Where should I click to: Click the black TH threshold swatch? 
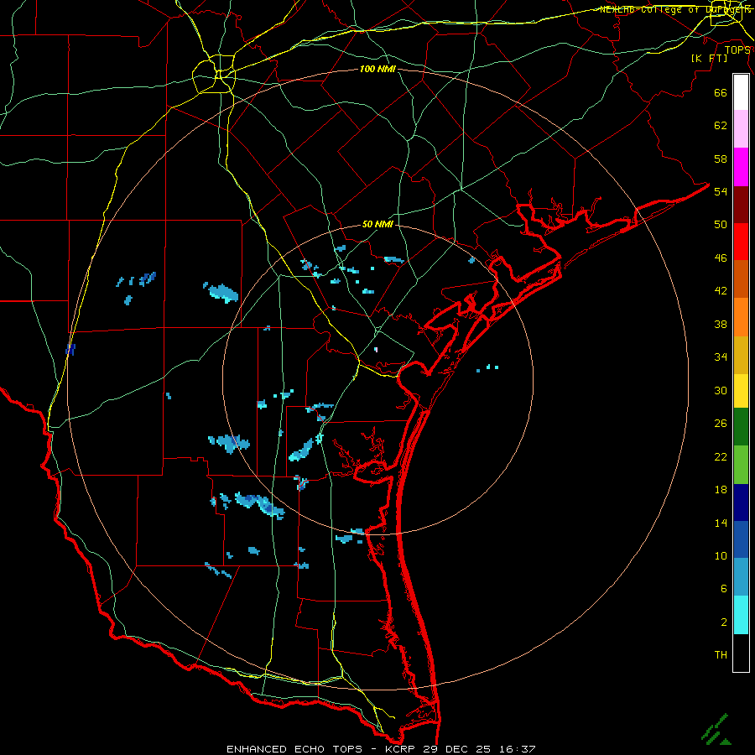click(741, 653)
